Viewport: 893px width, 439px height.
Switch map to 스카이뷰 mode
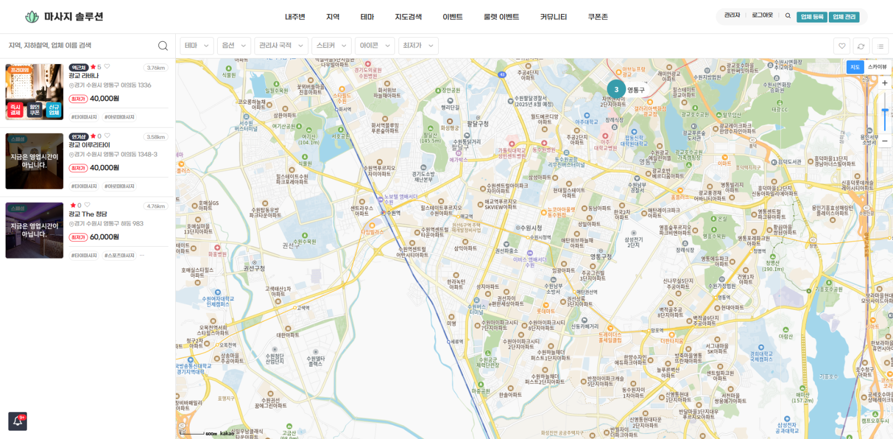click(x=877, y=67)
